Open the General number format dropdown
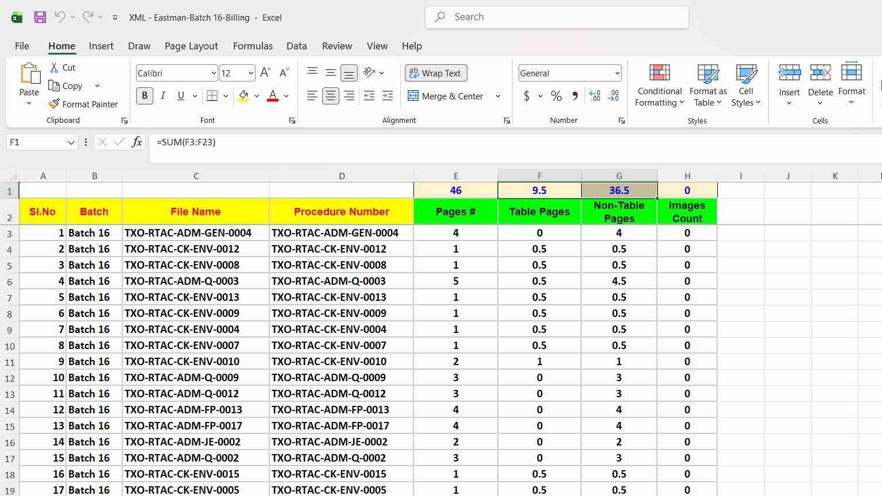The image size is (882, 496). [x=617, y=73]
